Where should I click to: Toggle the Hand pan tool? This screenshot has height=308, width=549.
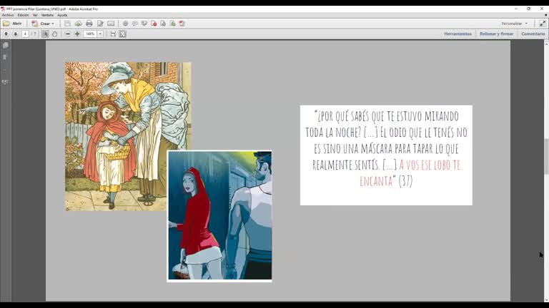[x=54, y=34]
